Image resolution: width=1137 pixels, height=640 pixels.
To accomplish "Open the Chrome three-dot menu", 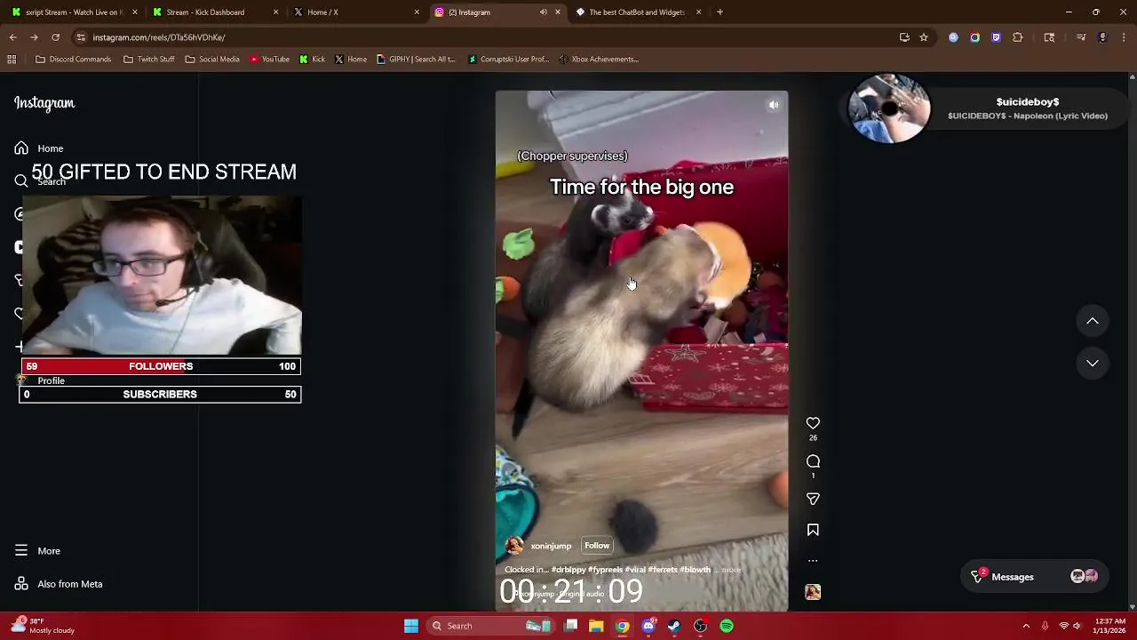I will coord(1124,37).
